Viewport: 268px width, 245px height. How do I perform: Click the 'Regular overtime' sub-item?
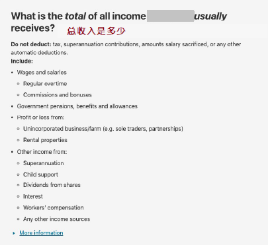[45, 84]
